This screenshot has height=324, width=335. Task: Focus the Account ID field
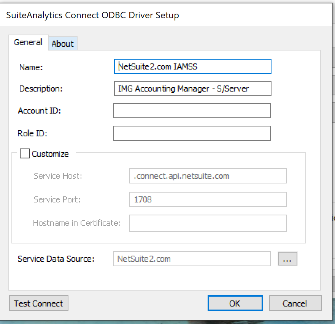pos(192,111)
